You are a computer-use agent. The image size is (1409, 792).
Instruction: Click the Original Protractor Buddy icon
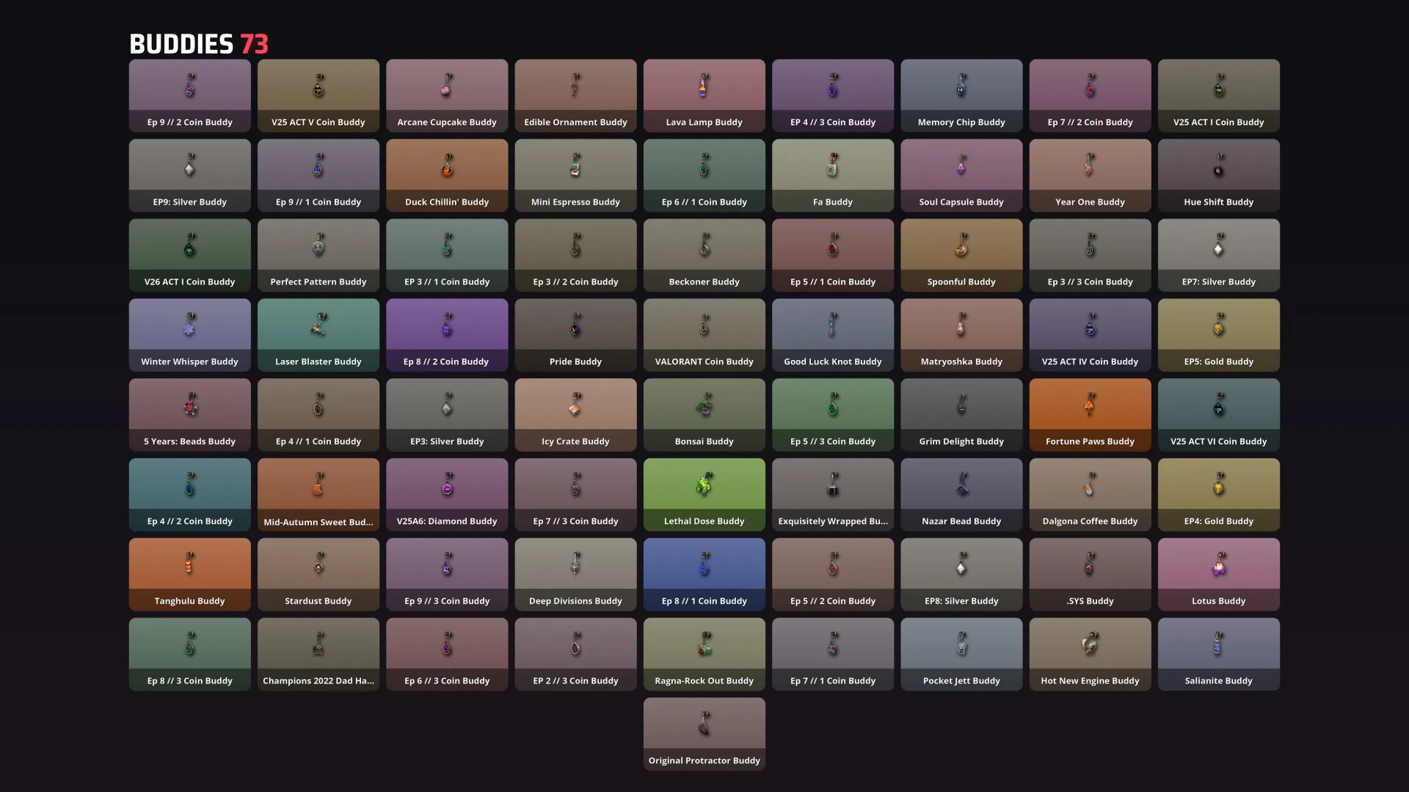[x=704, y=725]
